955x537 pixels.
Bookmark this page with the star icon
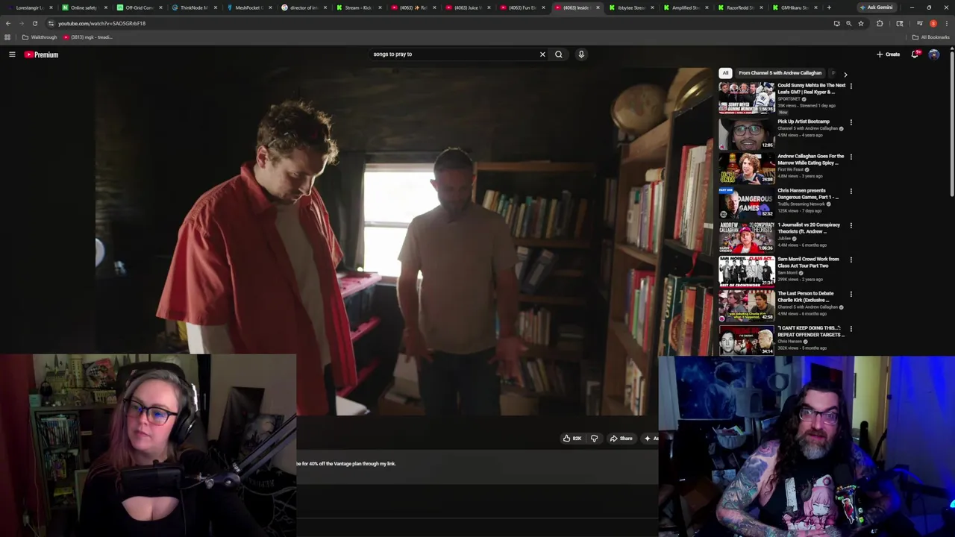(x=861, y=23)
